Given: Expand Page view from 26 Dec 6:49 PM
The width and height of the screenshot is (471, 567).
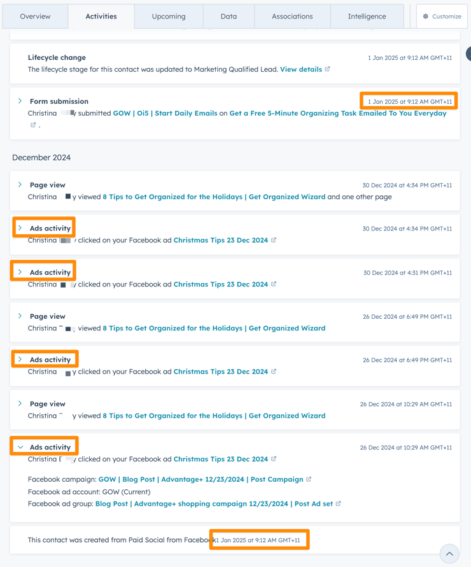Looking at the screenshot, I should pos(20,316).
